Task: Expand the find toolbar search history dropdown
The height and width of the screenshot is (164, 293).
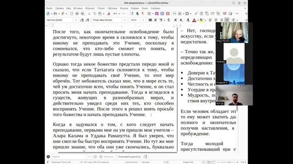Action: (89, 157)
